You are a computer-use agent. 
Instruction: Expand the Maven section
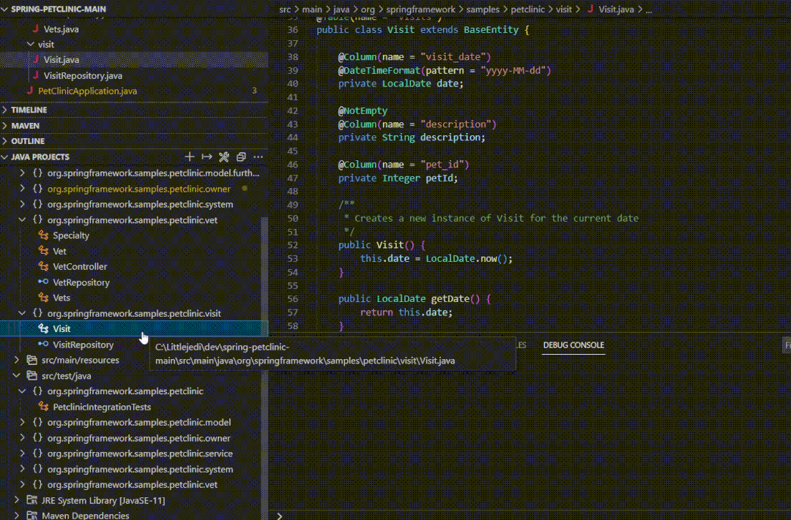point(25,126)
